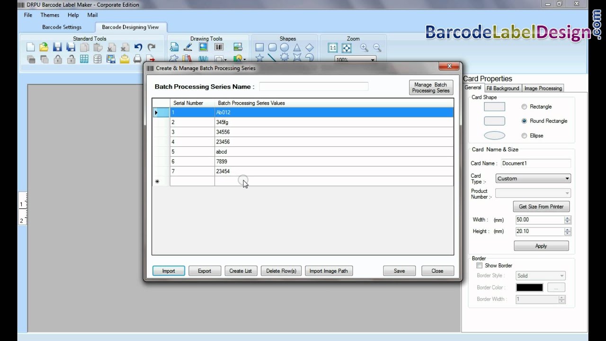This screenshot has height=341, width=606.
Task: Open the Help menu
Action: click(x=73, y=15)
